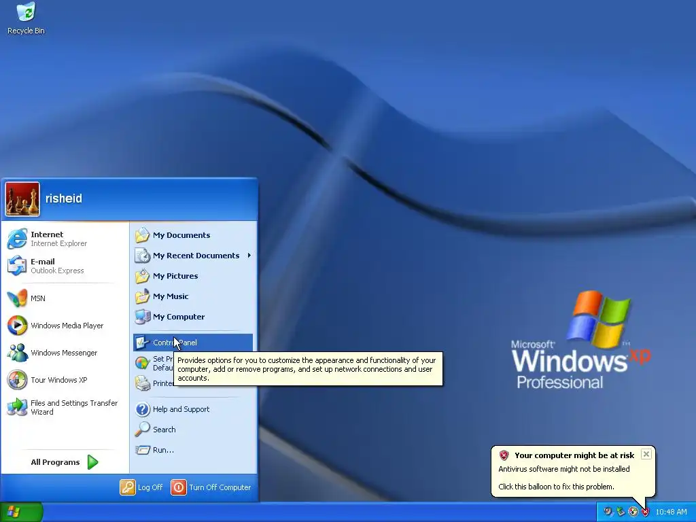The height and width of the screenshot is (522, 696).
Task: Click the 'Your computer might be at risk' balloon title
Action: [x=574, y=455]
